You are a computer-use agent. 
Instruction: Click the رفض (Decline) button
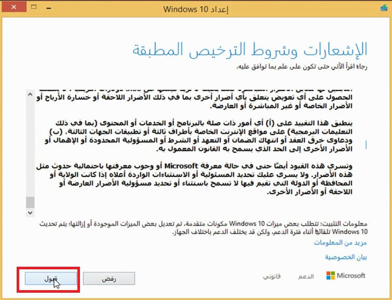[x=109, y=279]
